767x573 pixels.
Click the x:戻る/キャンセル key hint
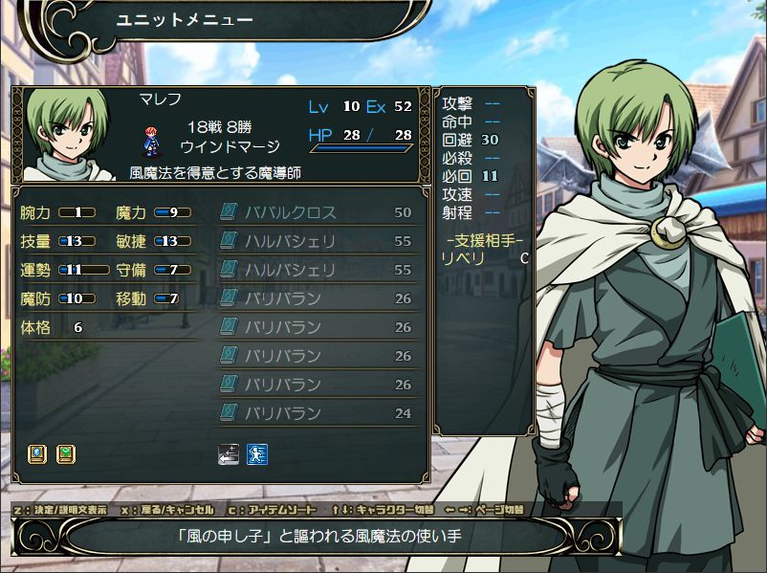click(x=167, y=510)
